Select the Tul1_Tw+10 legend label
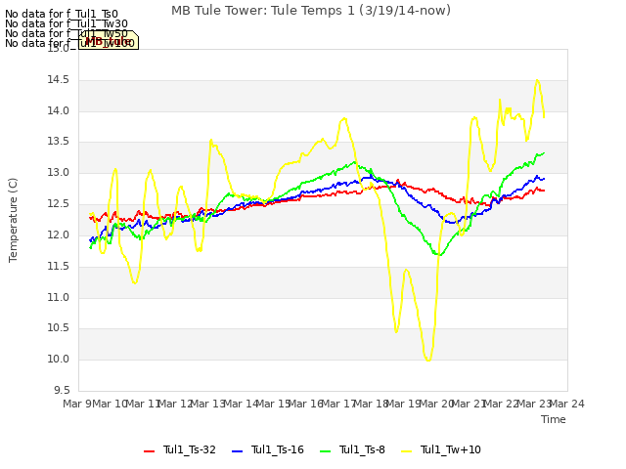Viewport: 626px width, 469px height. tap(451, 449)
